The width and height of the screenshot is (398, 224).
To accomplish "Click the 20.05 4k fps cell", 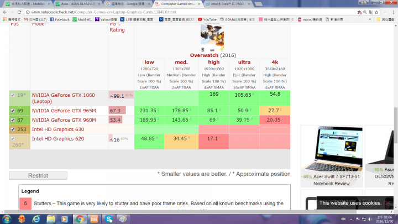I will pos(275,120).
